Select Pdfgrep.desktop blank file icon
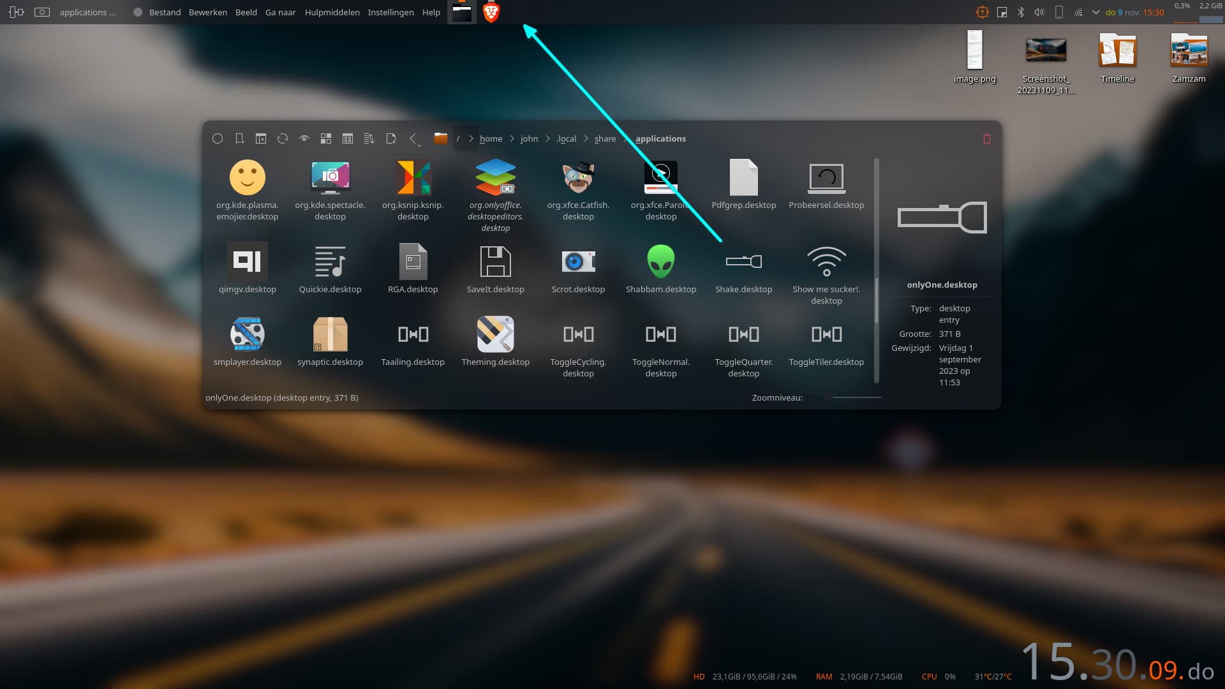The height and width of the screenshot is (689, 1225). pyautogui.click(x=744, y=177)
